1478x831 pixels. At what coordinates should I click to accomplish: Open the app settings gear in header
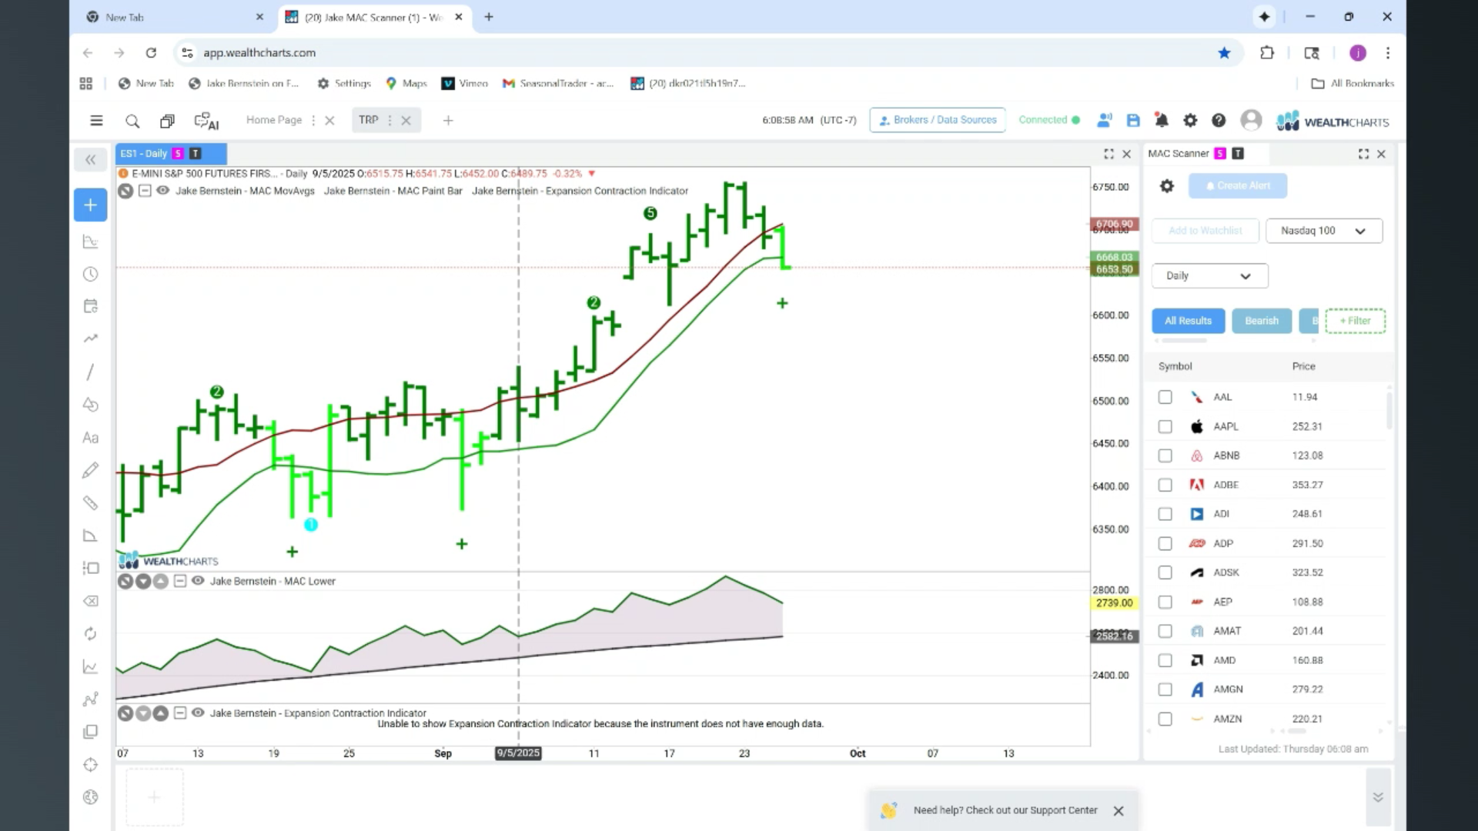tap(1190, 120)
